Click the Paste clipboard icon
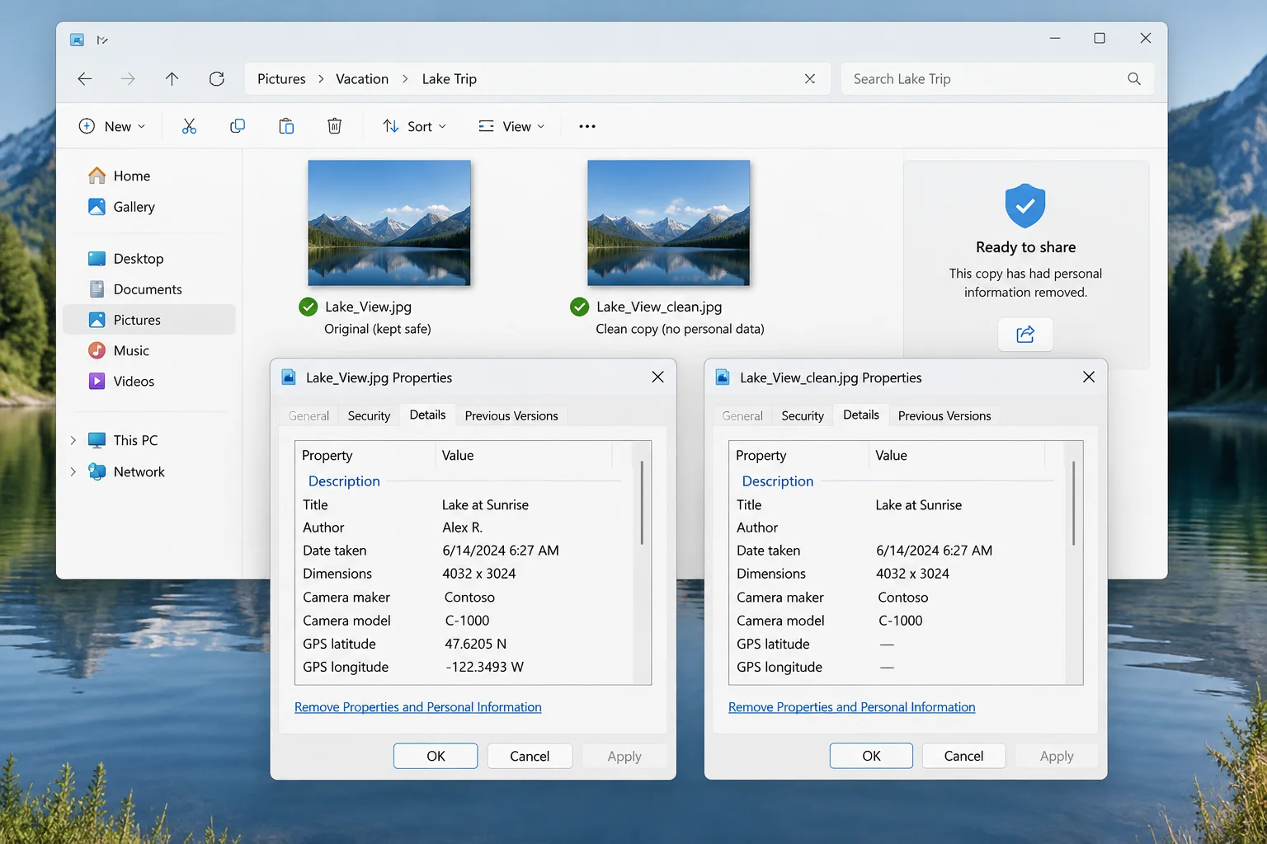This screenshot has height=844, width=1267. 286,126
